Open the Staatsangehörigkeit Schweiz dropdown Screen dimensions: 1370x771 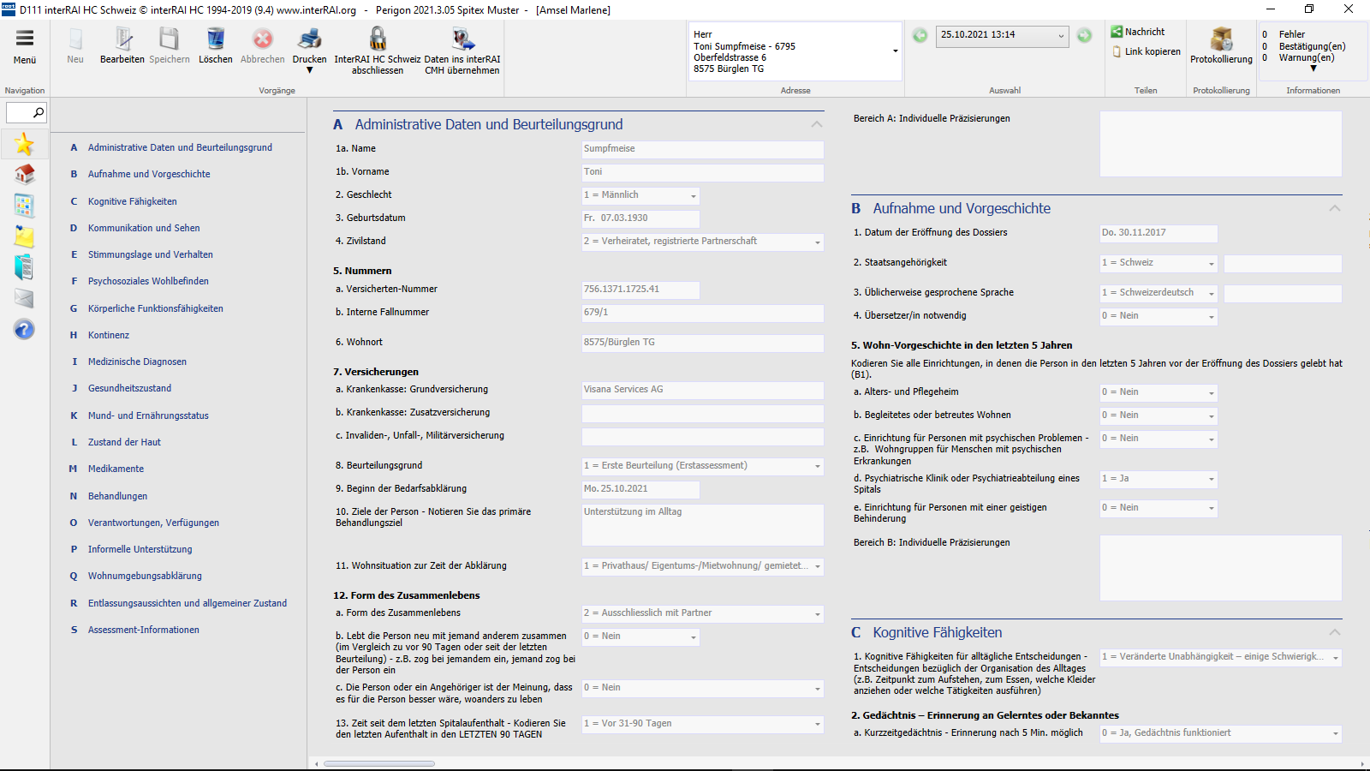click(1211, 264)
